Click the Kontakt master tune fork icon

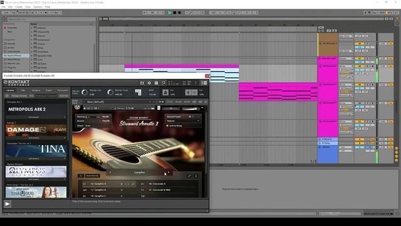click(188, 92)
